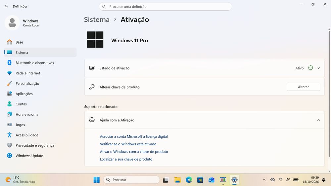Launch Microsoft Edge from the taskbar
The height and width of the screenshot is (186, 331).
(x=189, y=180)
